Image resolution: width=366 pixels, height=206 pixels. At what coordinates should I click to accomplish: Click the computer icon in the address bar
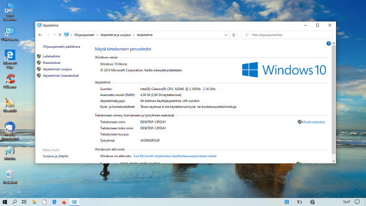[67, 35]
